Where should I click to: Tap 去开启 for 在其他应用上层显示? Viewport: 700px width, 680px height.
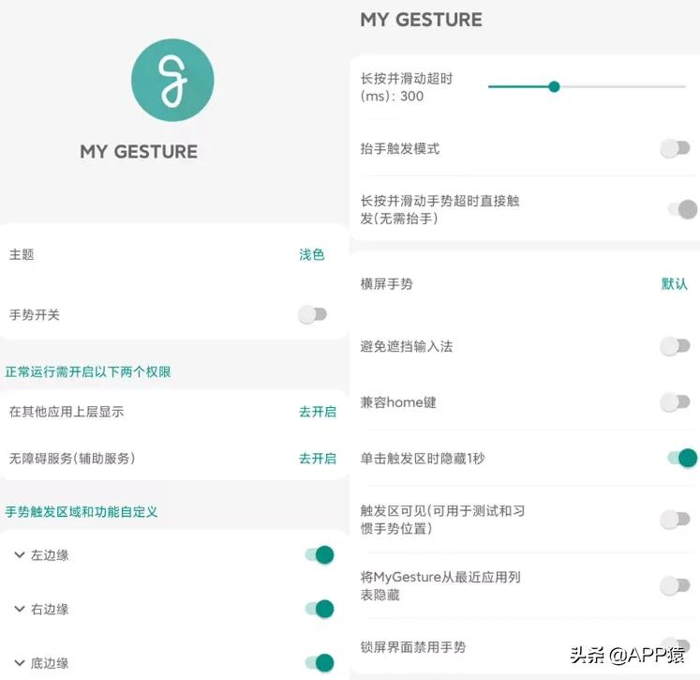click(318, 412)
